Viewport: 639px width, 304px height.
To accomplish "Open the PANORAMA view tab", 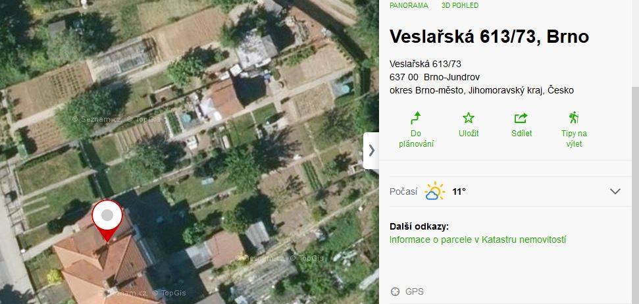I will 409,5.
